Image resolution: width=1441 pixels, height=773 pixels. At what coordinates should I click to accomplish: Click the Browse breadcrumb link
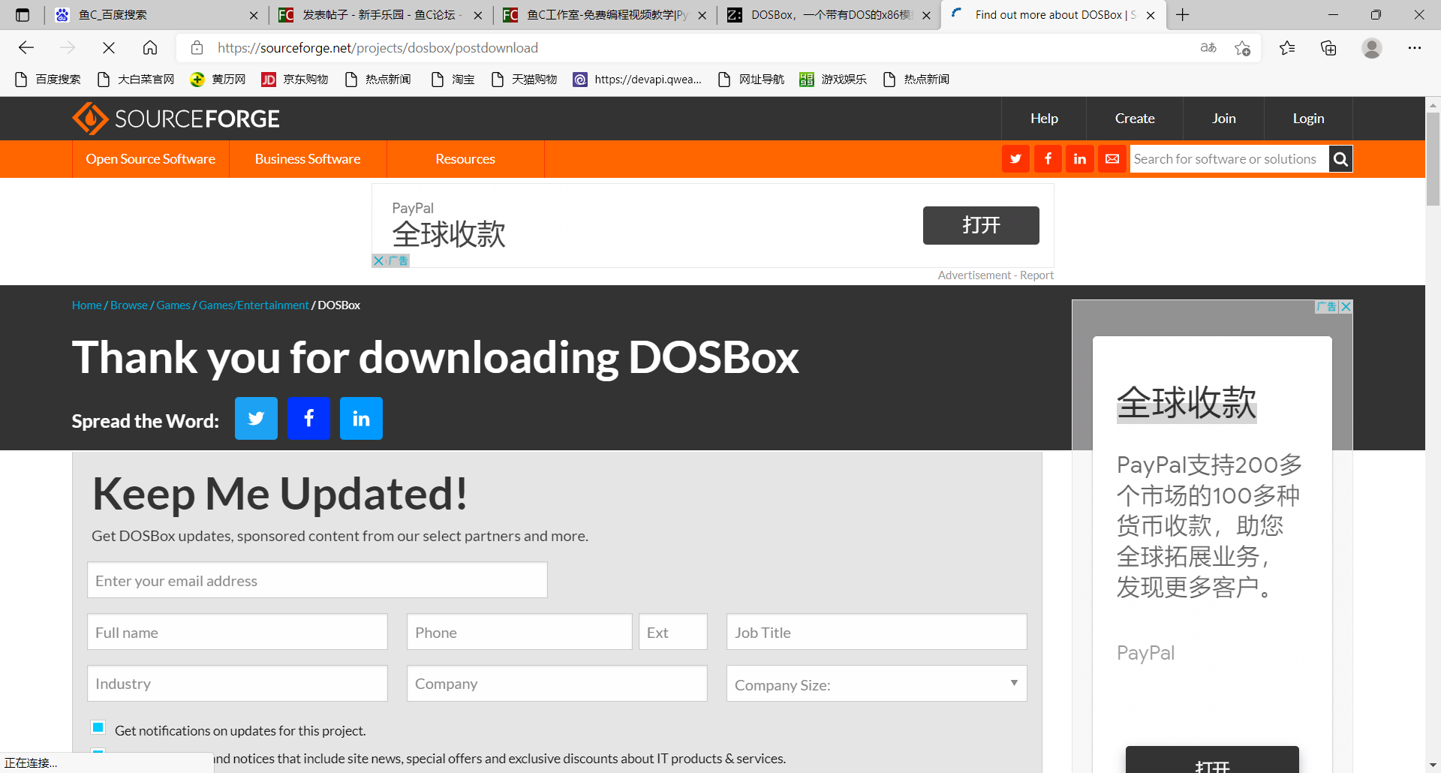(x=129, y=305)
